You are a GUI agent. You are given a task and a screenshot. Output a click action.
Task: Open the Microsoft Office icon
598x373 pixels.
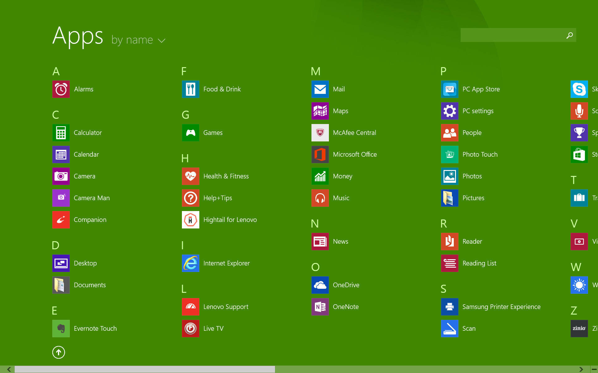(320, 154)
